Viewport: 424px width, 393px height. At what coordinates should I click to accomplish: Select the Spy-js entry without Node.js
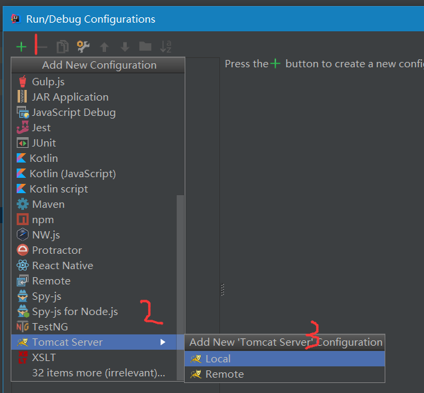(x=94, y=296)
